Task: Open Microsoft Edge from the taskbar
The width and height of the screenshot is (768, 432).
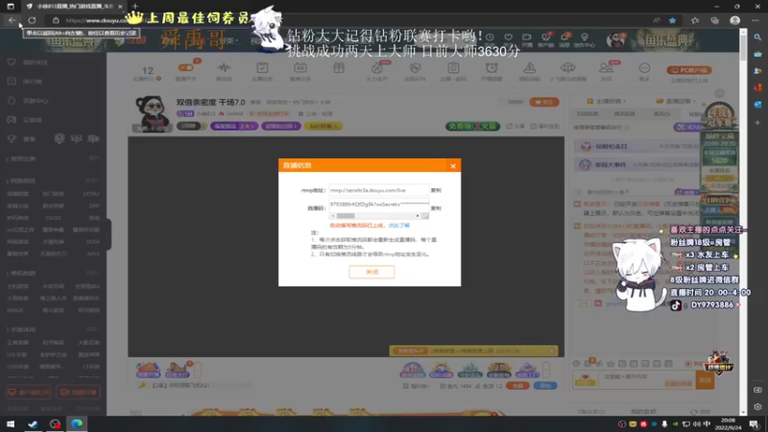Action: point(77,424)
